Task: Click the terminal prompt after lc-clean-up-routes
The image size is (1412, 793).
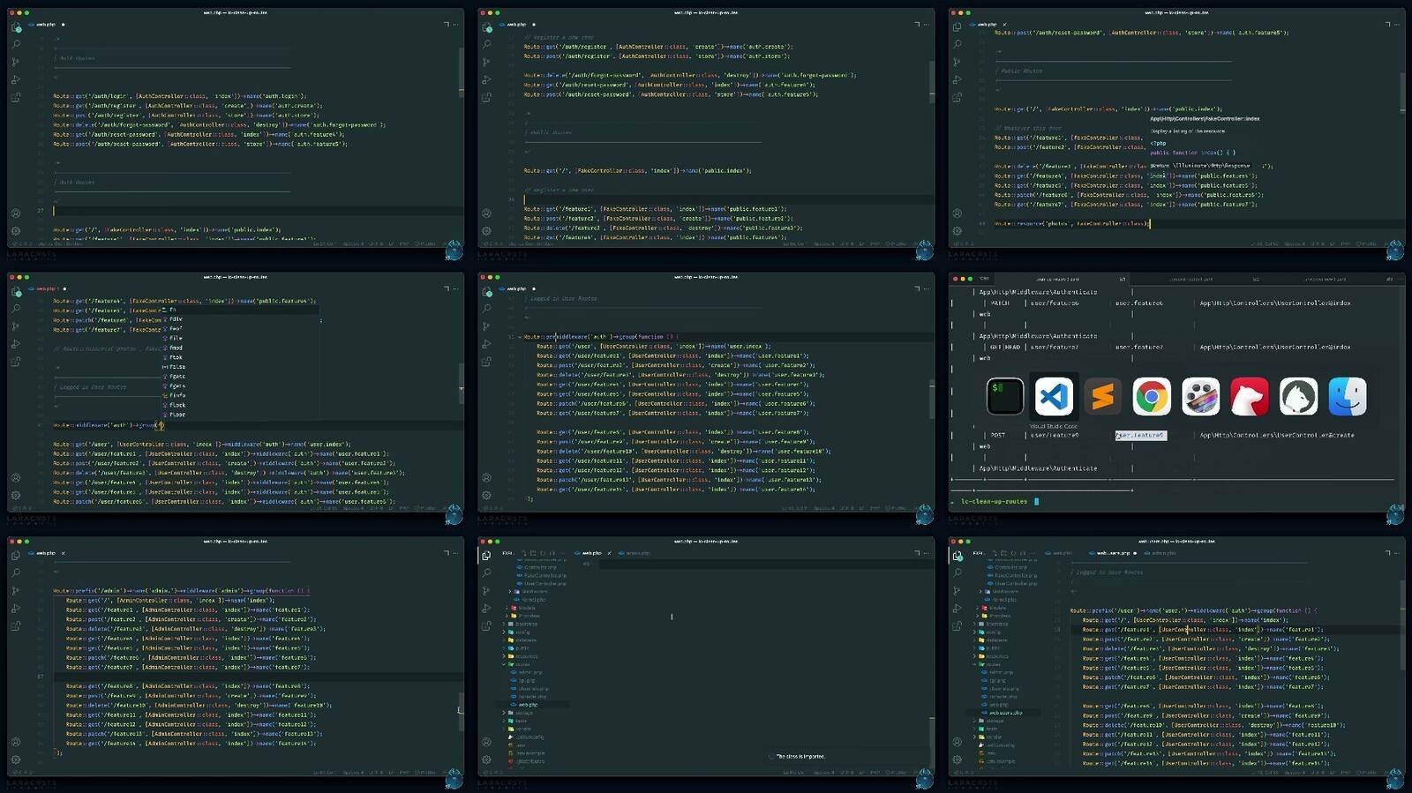Action: [1036, 501]
